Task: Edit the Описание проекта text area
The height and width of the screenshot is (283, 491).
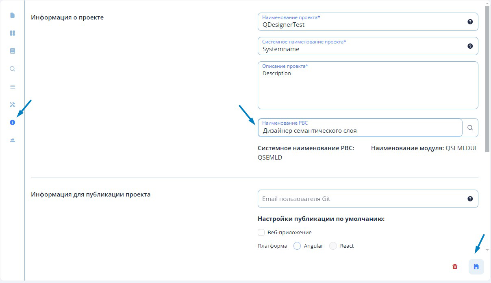Action: point(368,85)
